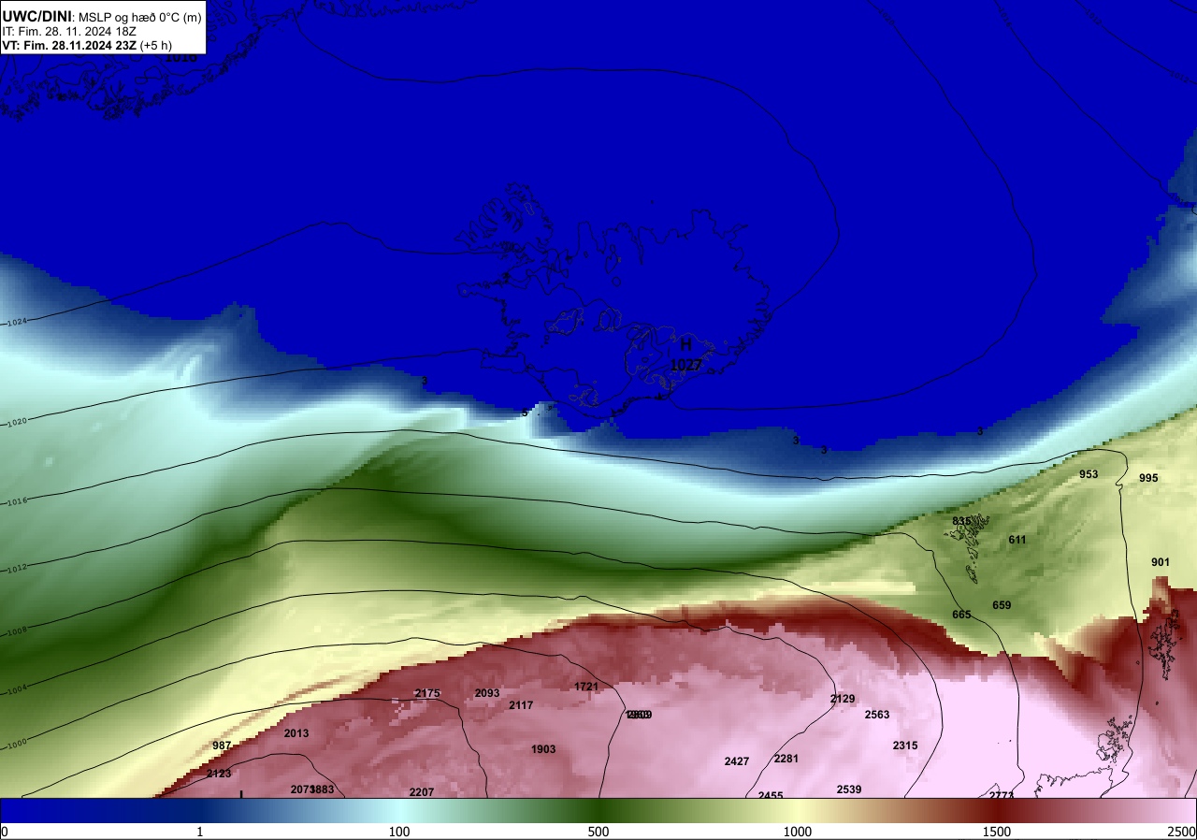The image size is (1197, 840).
Task: Click the height value 659
Action: pos(1002,605)
